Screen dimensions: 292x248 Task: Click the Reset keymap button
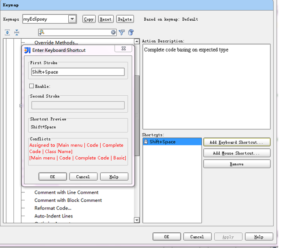(x=106, y=19)
